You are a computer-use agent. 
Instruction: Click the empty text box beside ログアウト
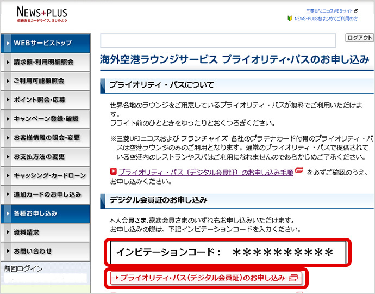point(218,41)
